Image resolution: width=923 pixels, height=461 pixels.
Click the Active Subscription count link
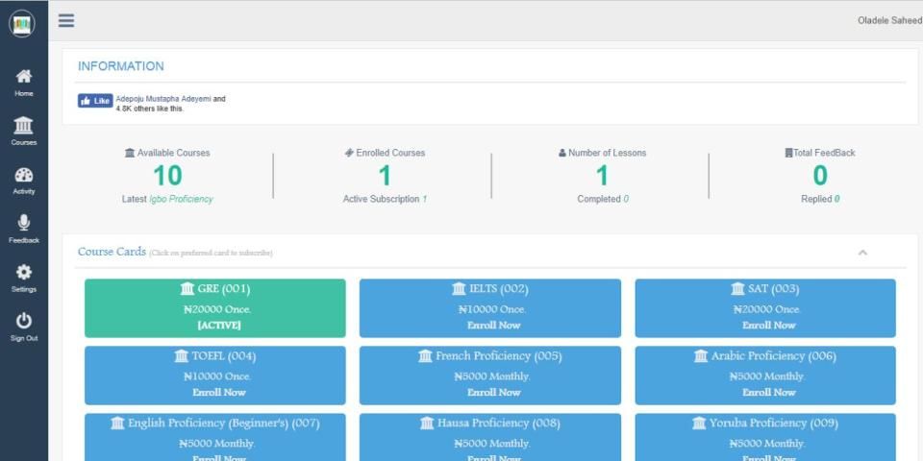pos(424,200)
